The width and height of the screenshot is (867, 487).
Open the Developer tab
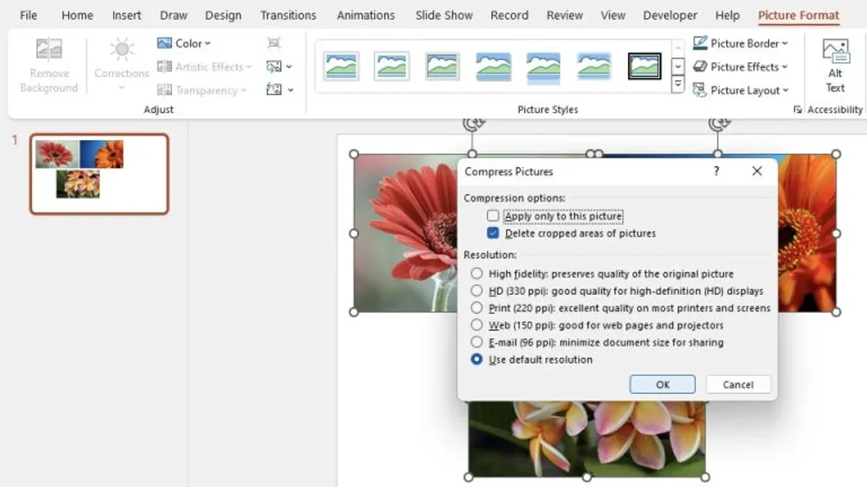[671, 15]
